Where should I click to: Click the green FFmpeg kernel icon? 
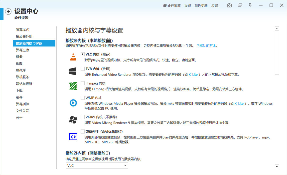(73, 86)
